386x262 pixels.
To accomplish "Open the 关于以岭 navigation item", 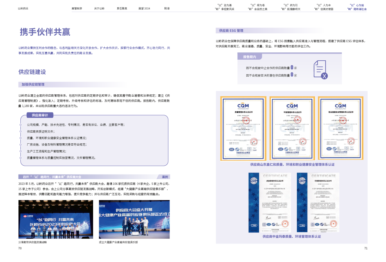I will [x=99, y=8].
